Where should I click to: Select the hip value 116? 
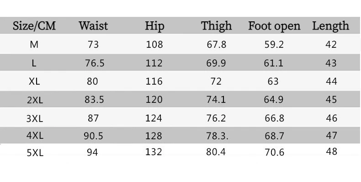coord(154,81)
